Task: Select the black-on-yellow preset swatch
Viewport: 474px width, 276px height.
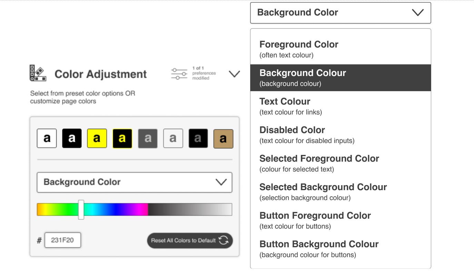Action: tap(97, 138)
